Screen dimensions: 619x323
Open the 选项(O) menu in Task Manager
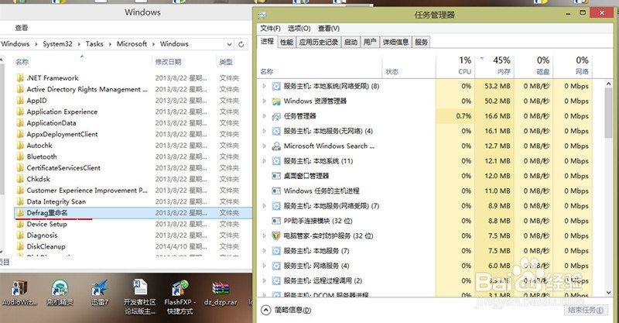click(299, 29)
